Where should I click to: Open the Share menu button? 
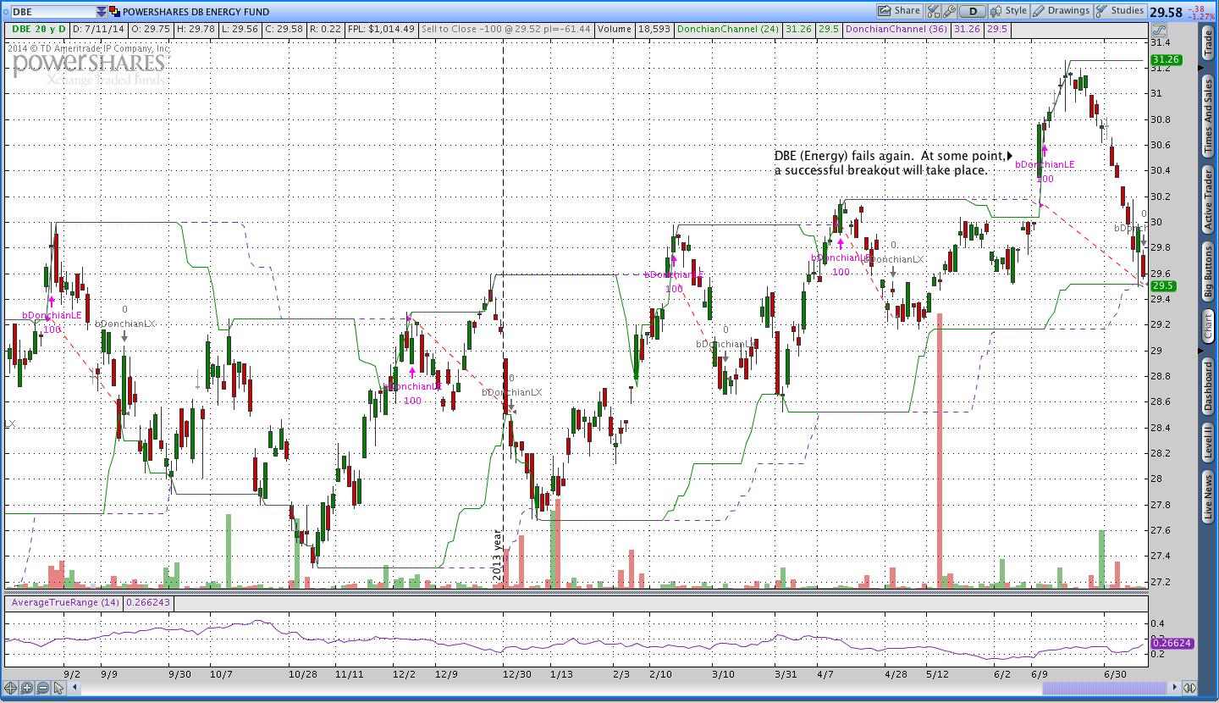click(x=899, y=11)
